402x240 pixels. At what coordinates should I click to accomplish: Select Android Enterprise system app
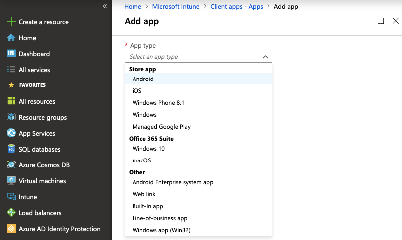[198, 182]
